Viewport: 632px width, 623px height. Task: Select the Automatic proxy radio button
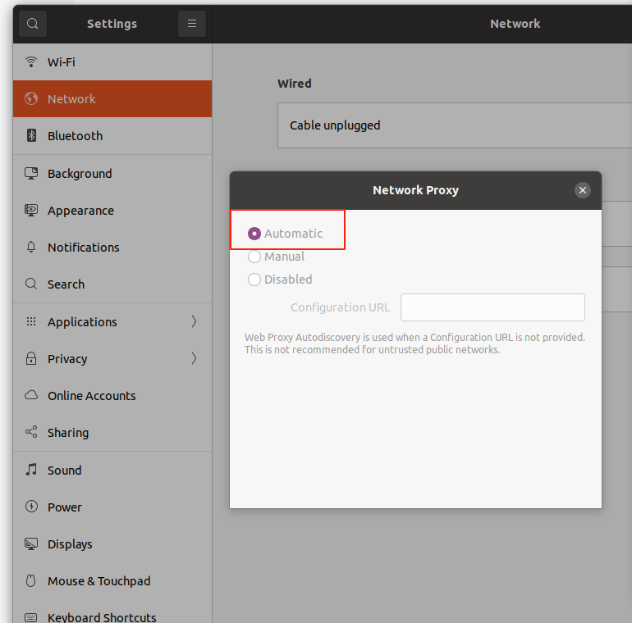pos(254,234)
